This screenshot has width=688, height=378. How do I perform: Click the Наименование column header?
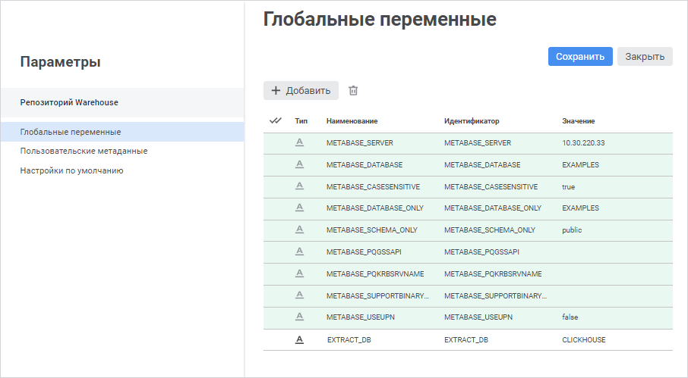[352, 121]
